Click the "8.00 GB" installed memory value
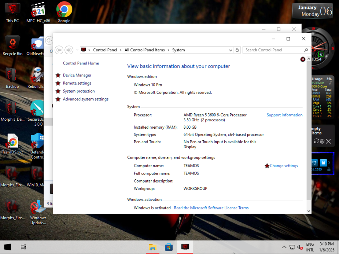 click(190, 127)
